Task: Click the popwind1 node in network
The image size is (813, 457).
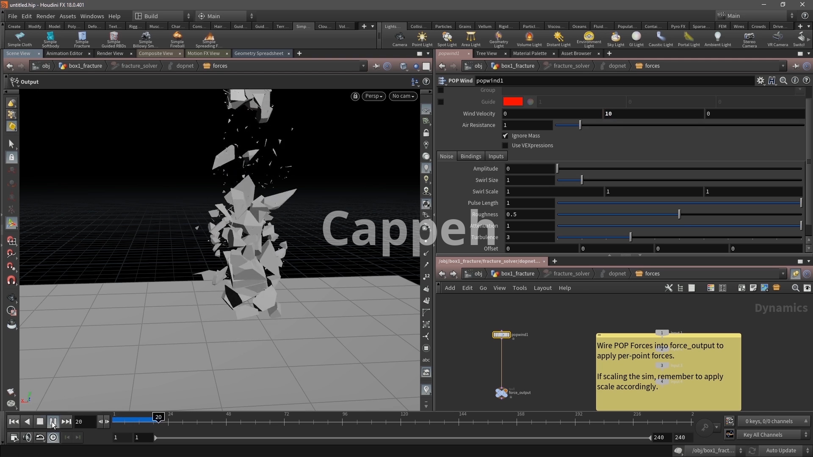Action: coord(502,335)
